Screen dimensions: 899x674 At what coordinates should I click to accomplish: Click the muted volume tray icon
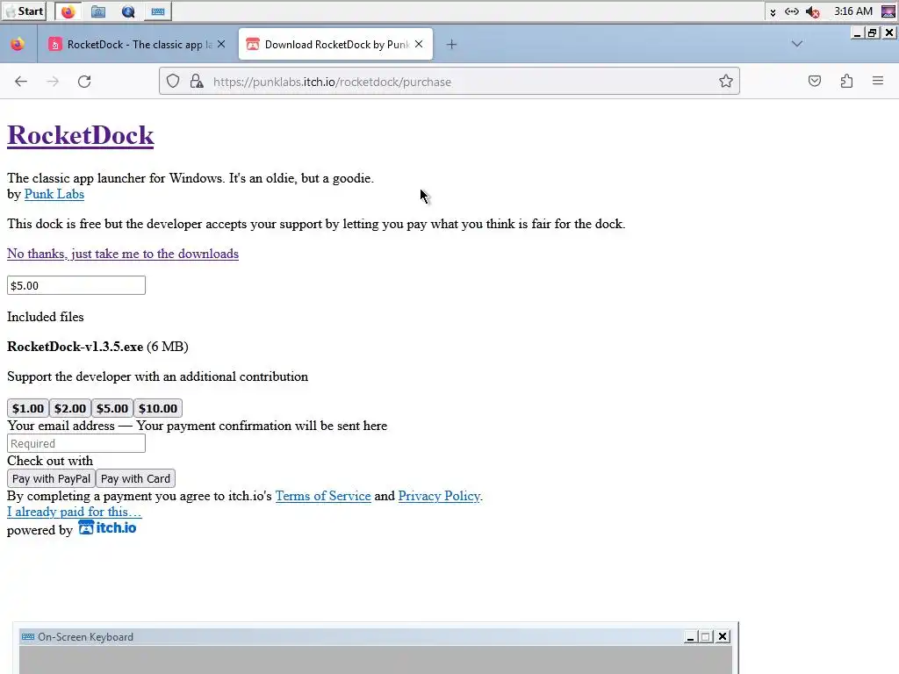click(812, 11)
